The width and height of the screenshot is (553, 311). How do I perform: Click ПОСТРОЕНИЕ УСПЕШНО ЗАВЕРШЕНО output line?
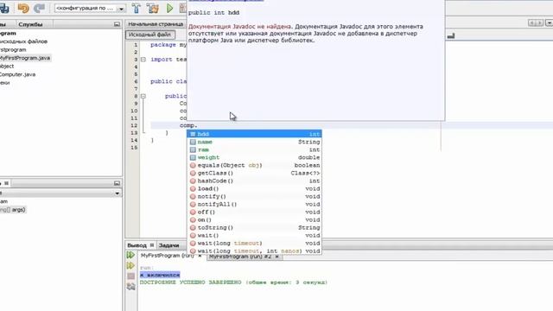[x=233, y=282]
